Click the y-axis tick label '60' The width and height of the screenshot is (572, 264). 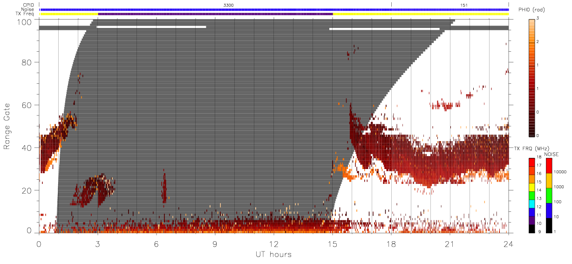point(27,105)
